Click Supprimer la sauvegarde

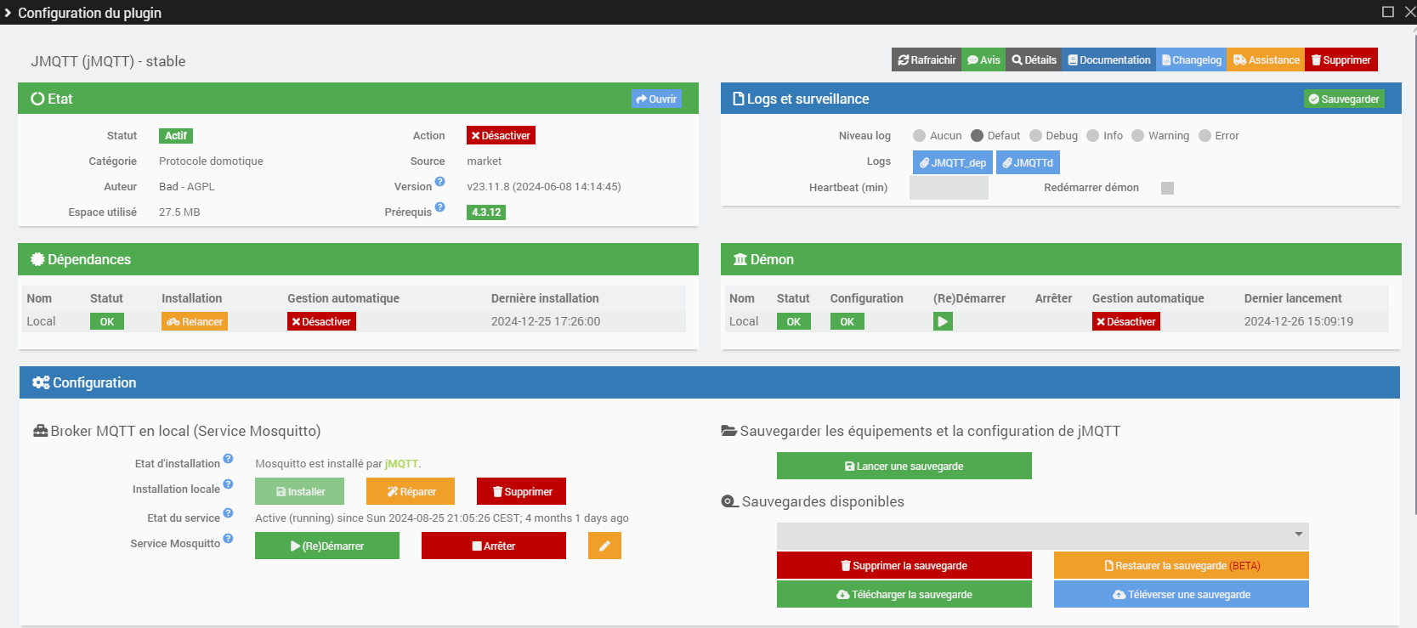[x=904, y=565]
